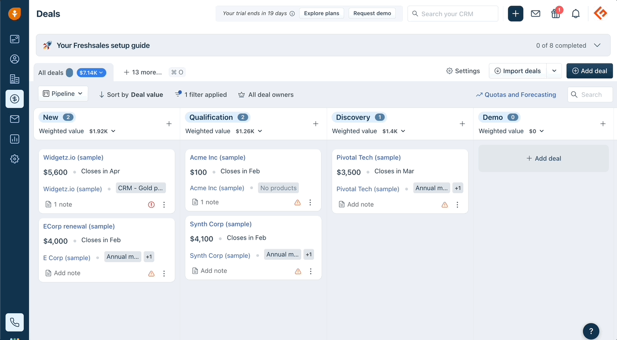This screenshot has height=340, width=617.
Task: Expand Discovery weighted value $1.4K
Action: pos(394,131)
